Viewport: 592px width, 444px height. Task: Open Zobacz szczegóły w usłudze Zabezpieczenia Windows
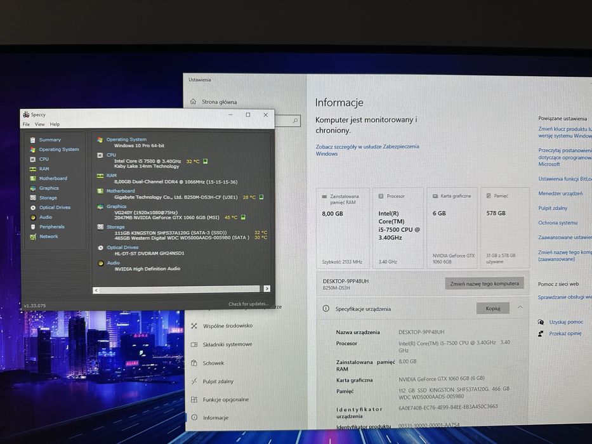pyautogui.click(x=367, y=150)
